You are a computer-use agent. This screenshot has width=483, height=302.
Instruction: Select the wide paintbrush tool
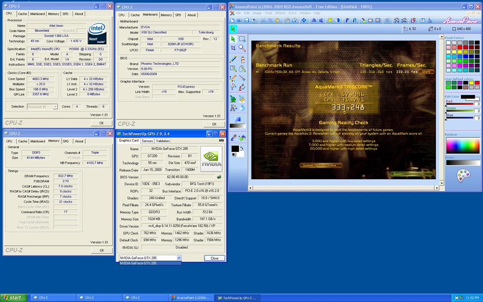click(x=242, y=98)
